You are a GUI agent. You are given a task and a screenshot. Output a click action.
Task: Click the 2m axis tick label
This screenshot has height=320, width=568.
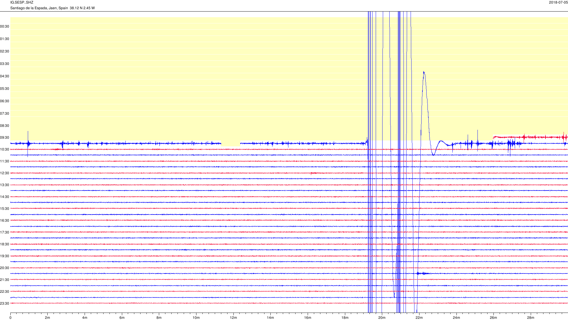click(x=47, y=318)
